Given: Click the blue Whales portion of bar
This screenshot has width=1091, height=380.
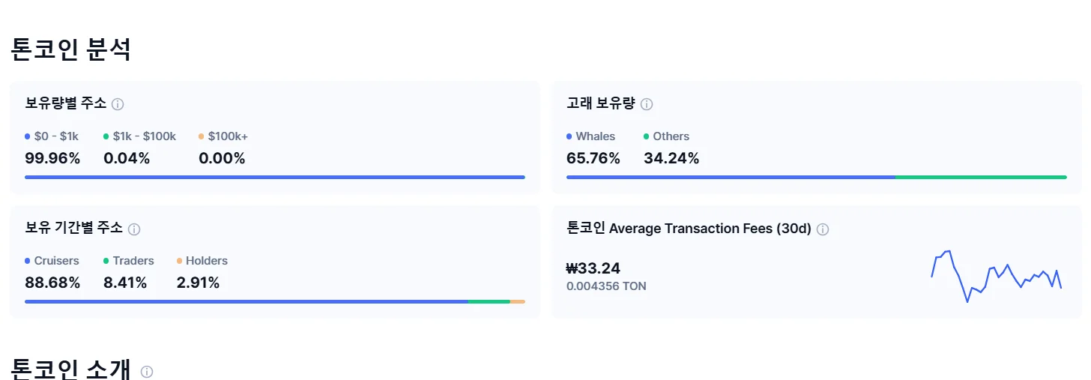Looking at the screenshot, I should (x=731, y=177).
